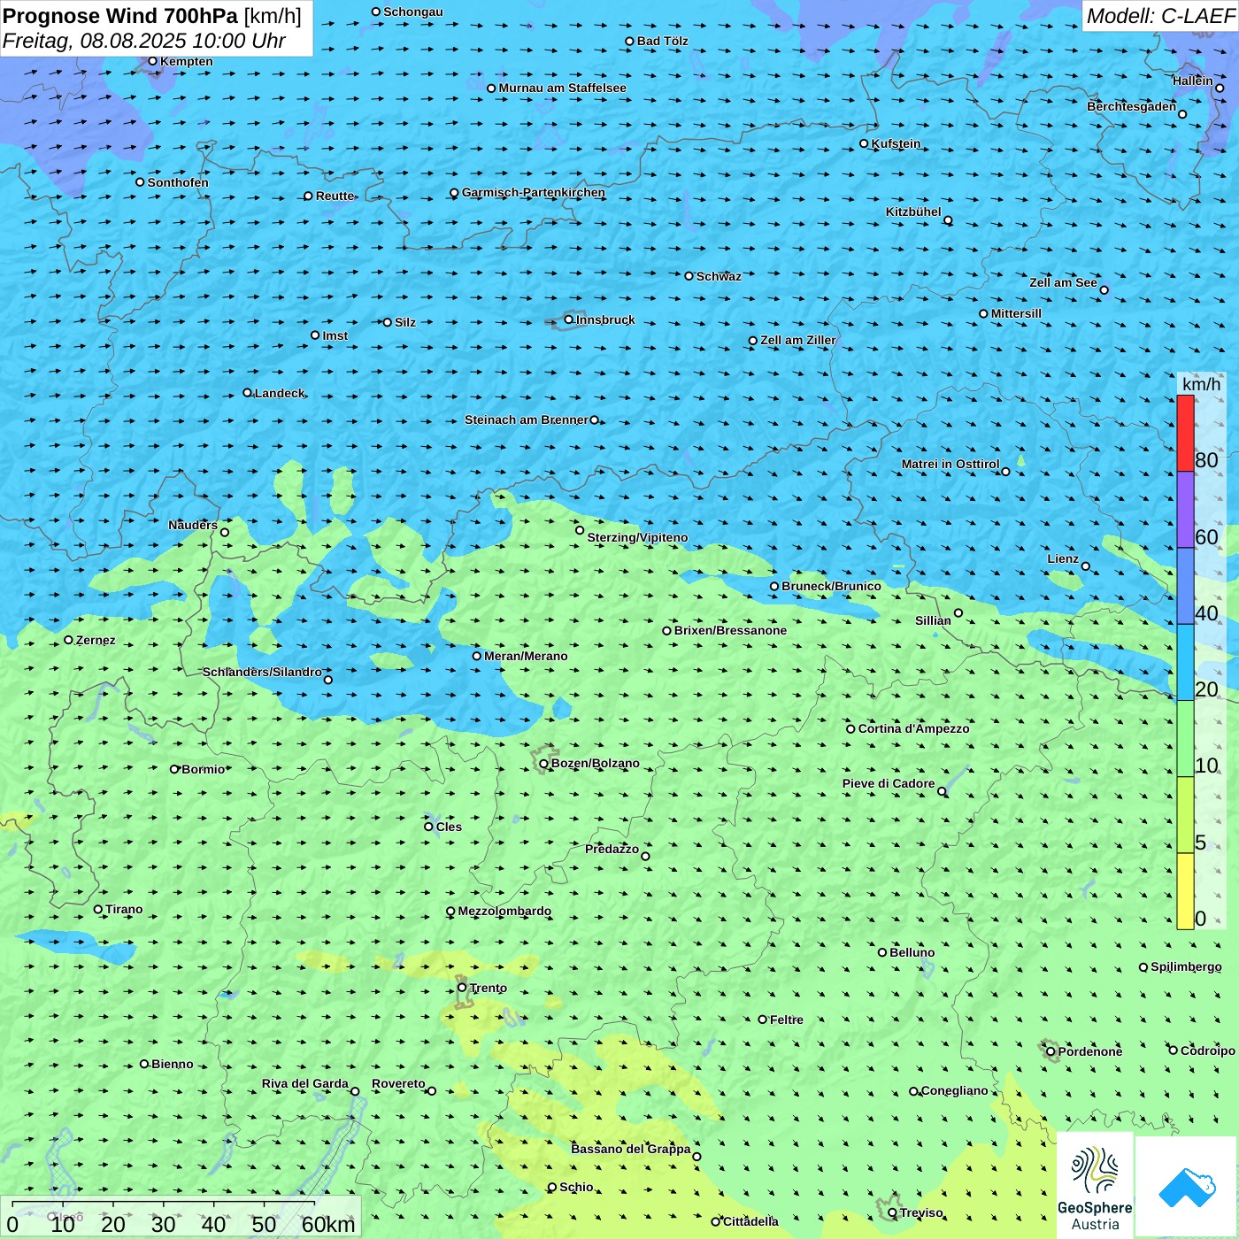Select the Matrei in Osttirol label
This screenshot has width=1239, height=1239.
950,464
